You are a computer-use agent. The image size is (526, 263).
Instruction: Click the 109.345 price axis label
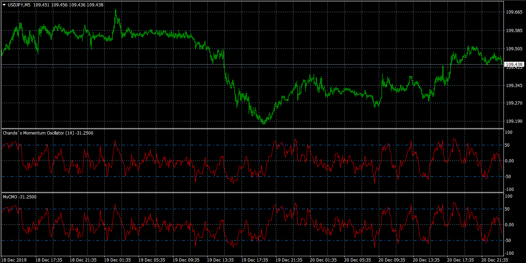(x=514, y=86)
